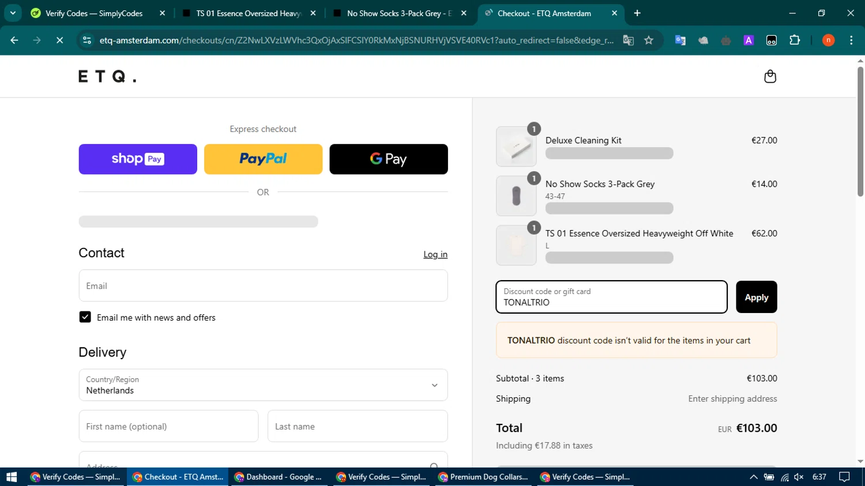
Task: Open the tab search dropdown arrow
Action: tap(13, 13)
